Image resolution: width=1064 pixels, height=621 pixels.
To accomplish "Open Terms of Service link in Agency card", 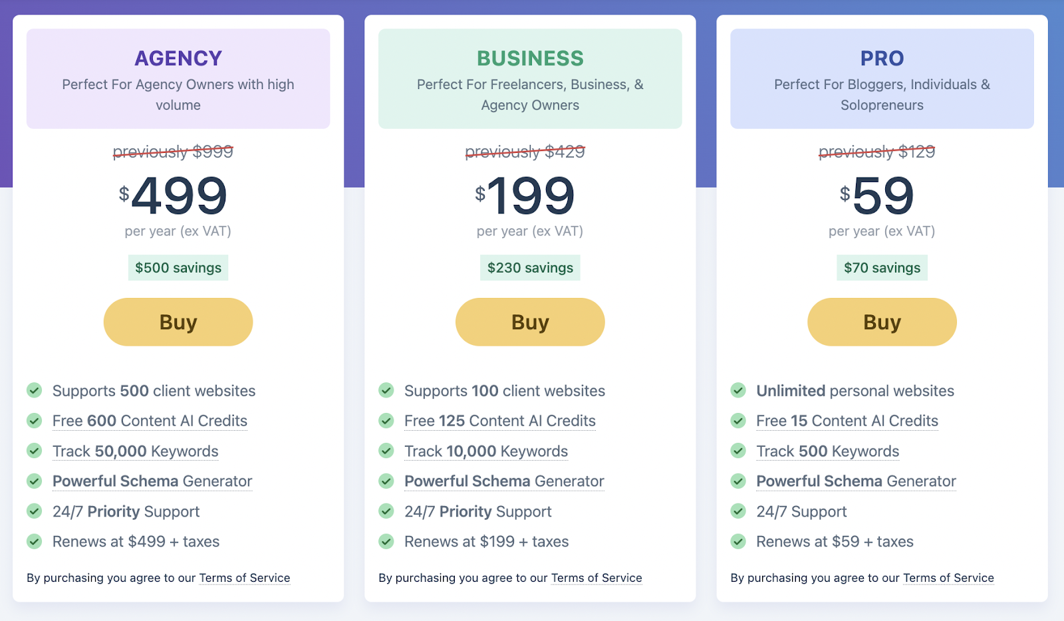I will pyautogui.click(x=245, y=578).
